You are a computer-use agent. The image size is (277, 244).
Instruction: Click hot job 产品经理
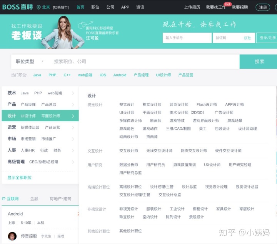(x=141, y=75)
